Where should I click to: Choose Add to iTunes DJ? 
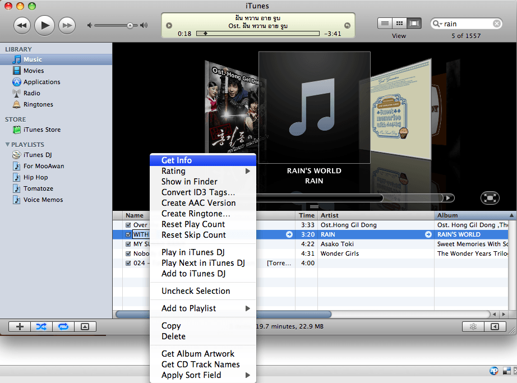[x=203, y=274]
